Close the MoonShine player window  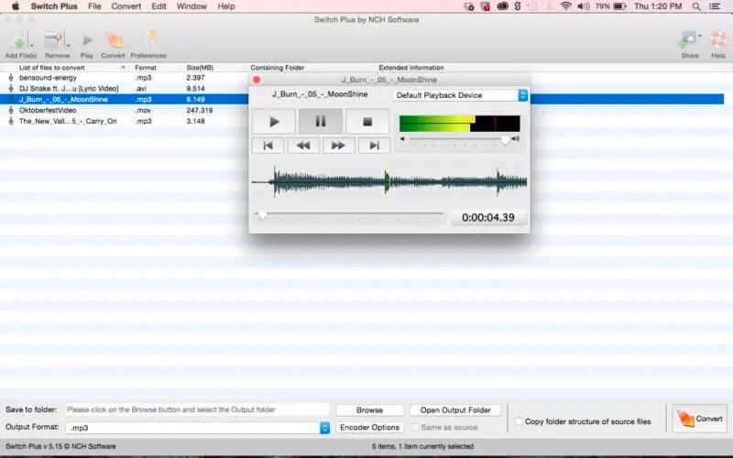257,80
